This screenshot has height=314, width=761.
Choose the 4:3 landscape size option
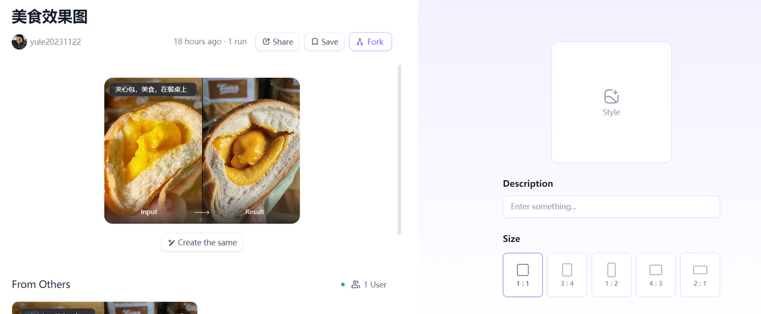(x=656, y=275)
